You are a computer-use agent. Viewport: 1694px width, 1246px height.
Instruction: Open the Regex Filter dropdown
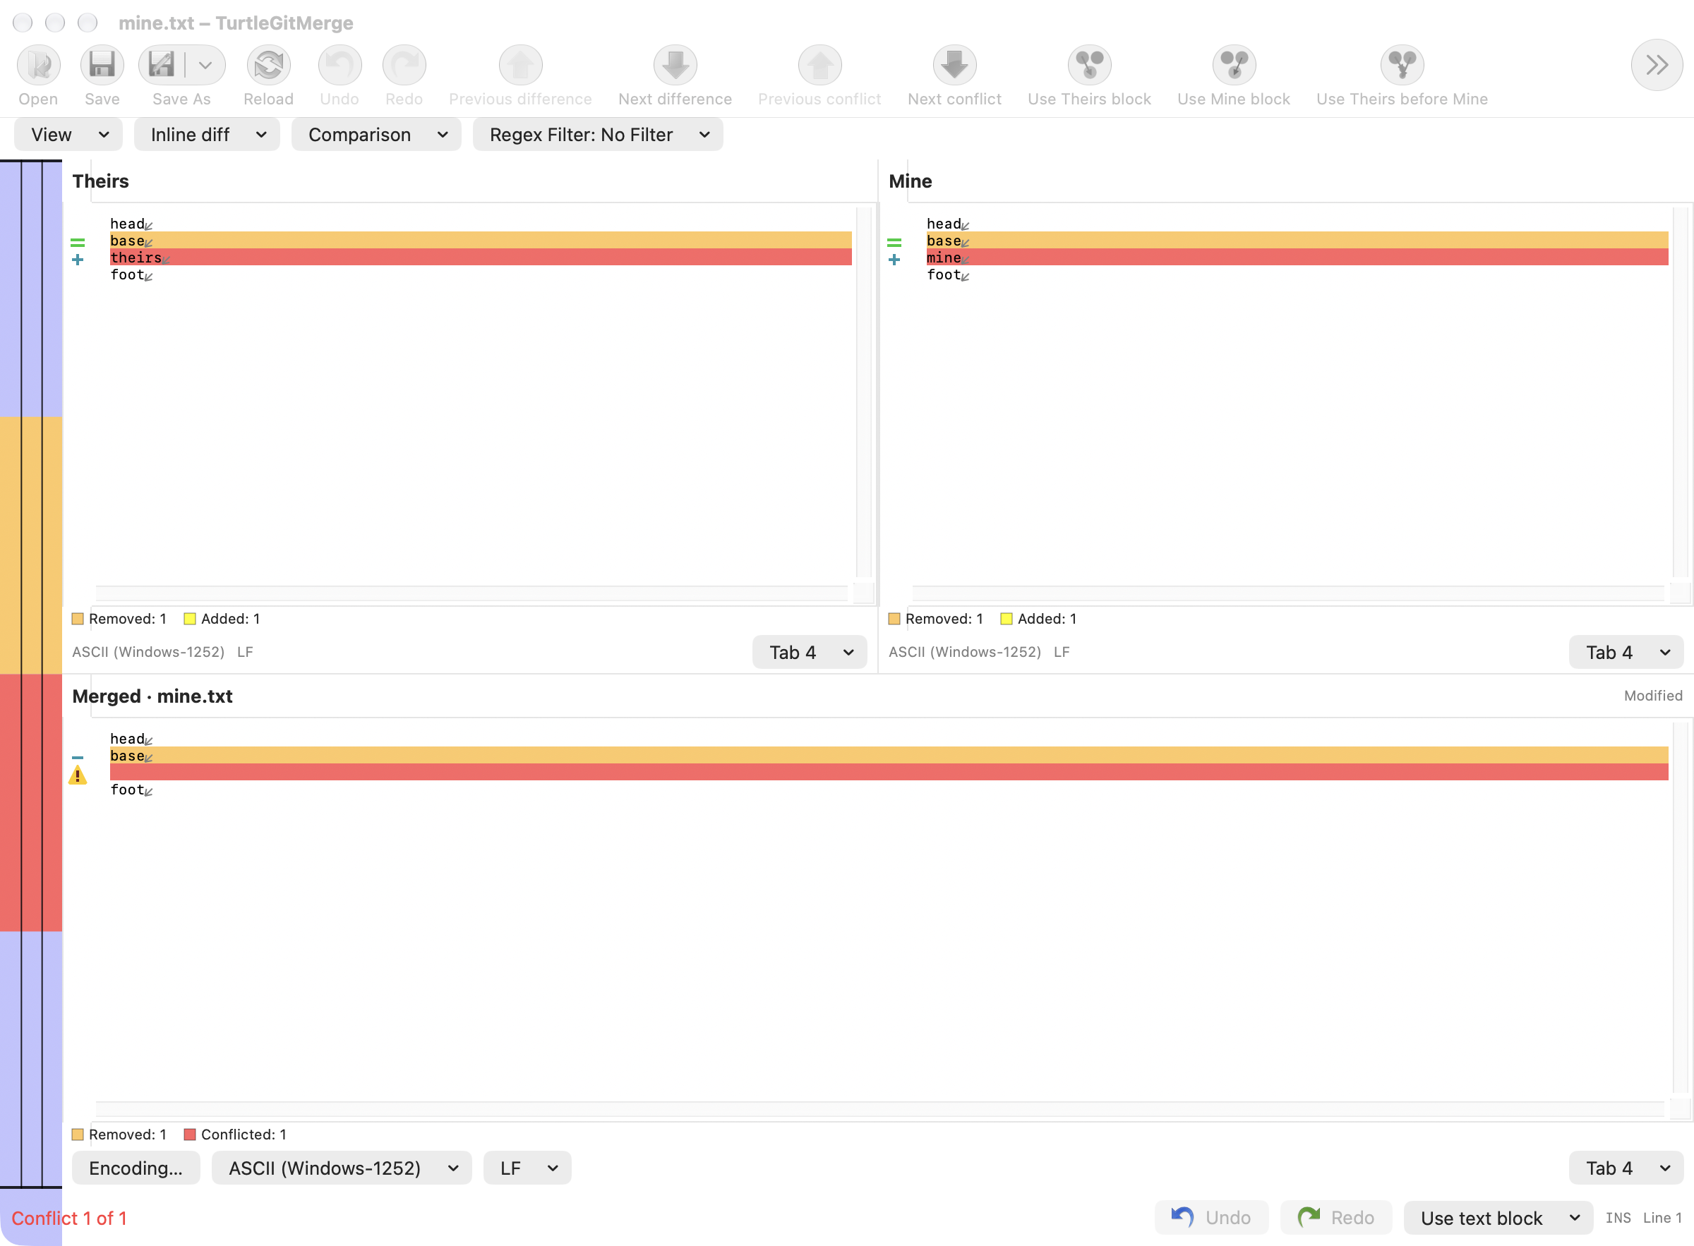click(x=598, y=134)
